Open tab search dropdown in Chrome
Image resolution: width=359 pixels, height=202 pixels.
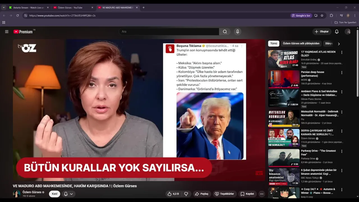coord(4,8)
